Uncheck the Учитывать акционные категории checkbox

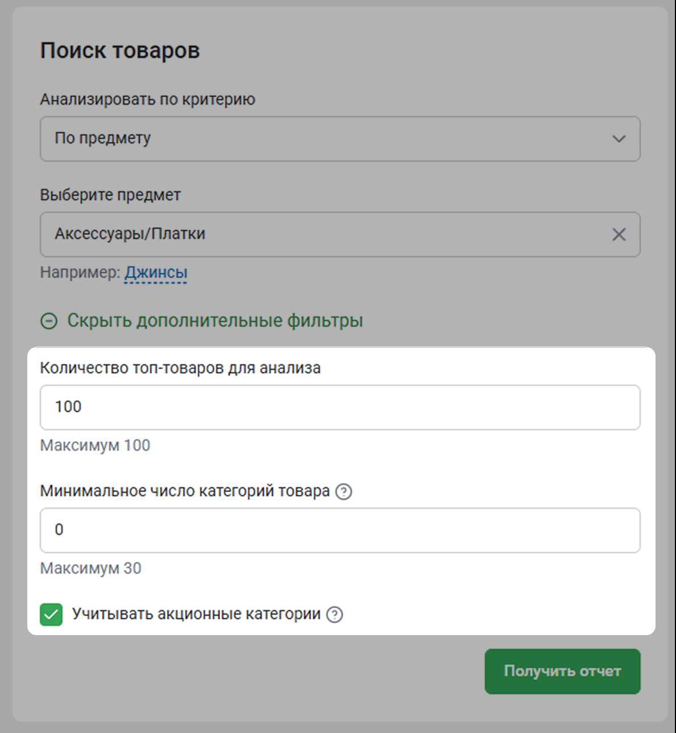pyautogui.click(x=51, y=615)
